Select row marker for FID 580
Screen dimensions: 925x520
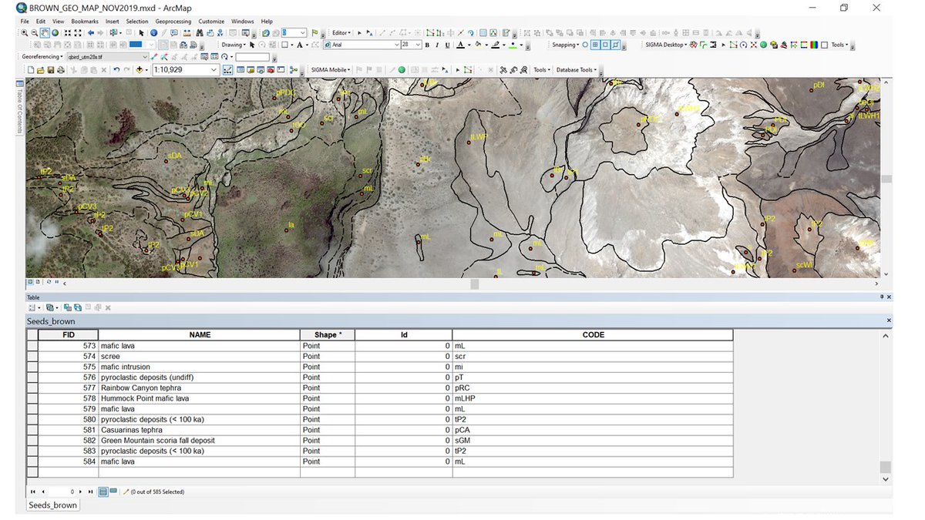pos(32,420)
